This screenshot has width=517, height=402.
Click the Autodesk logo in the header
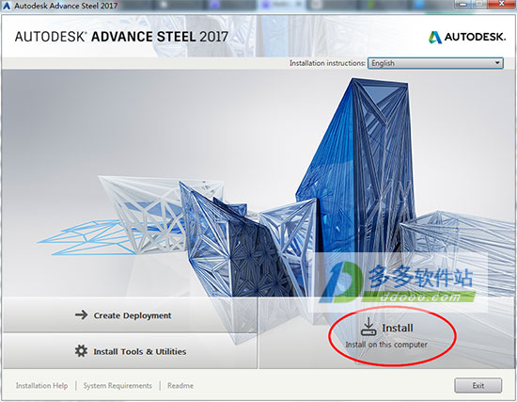467,37
